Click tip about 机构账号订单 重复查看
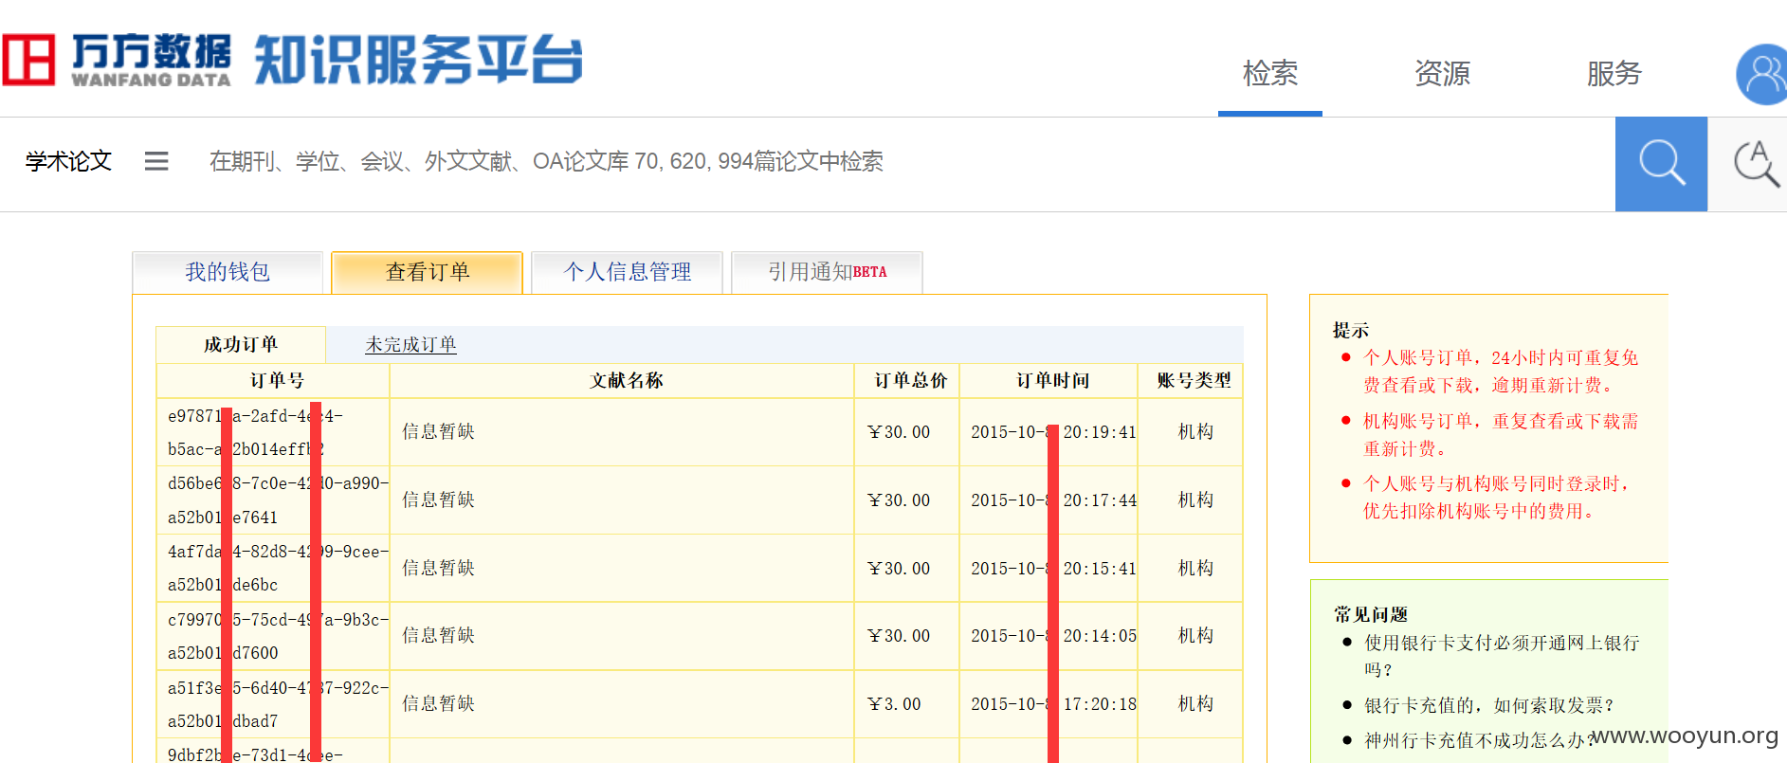 (x=1501, y=435)
